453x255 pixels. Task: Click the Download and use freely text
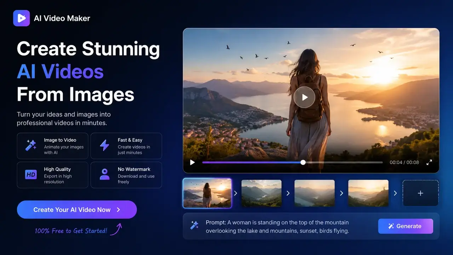point(136,179)
